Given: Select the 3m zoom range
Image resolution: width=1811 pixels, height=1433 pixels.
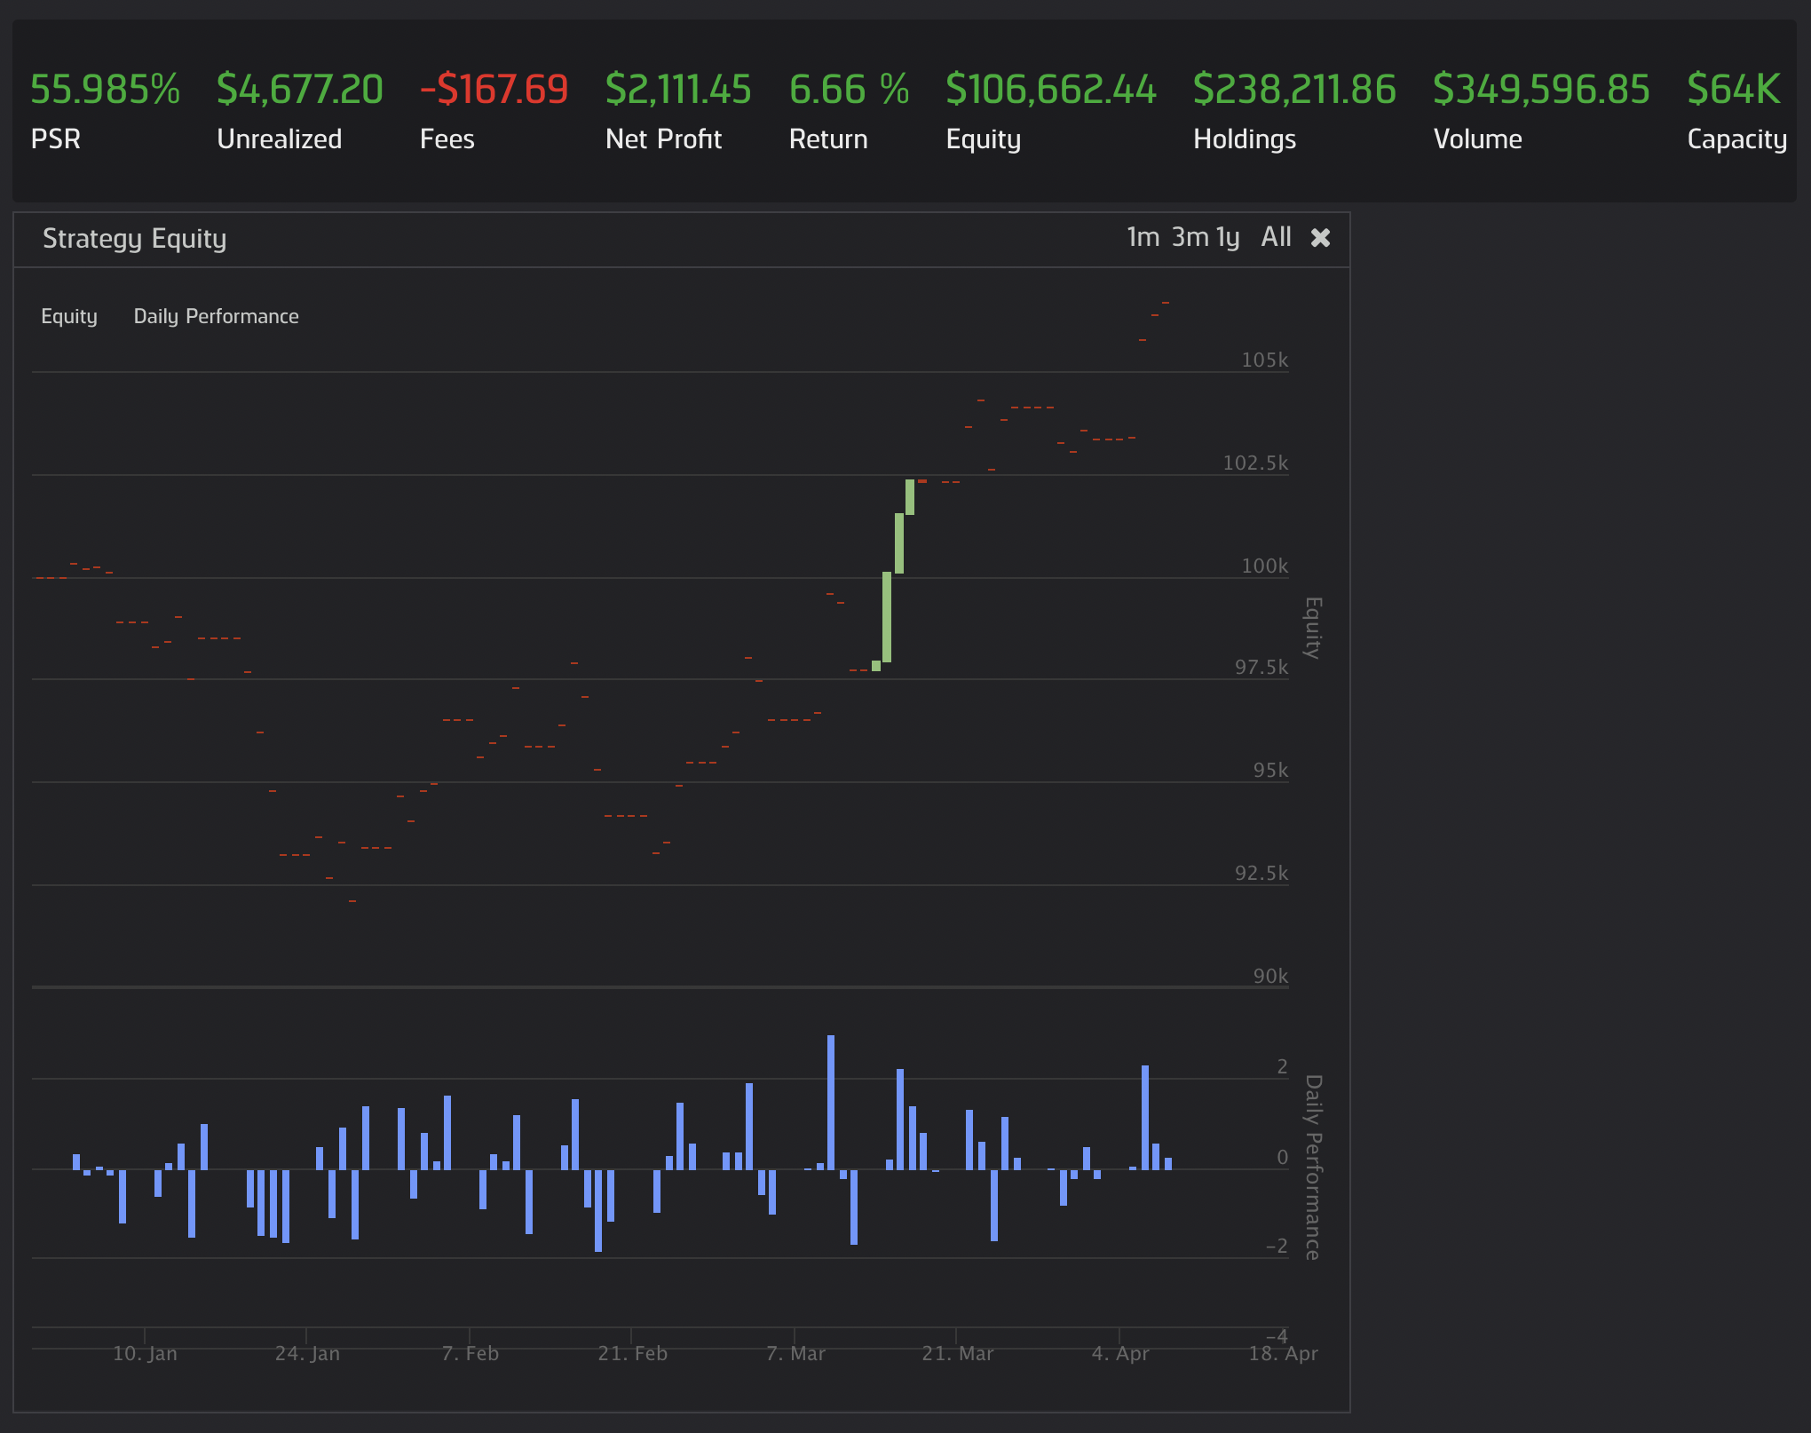Looking at the screenshot, I should [x=1190, y=237].
